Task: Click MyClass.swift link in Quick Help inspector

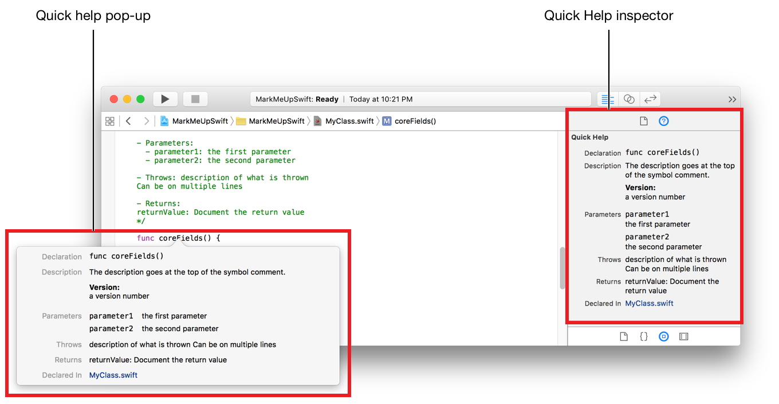Action: [x=649, y=303]
